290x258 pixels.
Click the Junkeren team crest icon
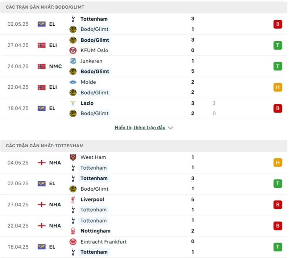pyautogui.click(x=73, y=61)
